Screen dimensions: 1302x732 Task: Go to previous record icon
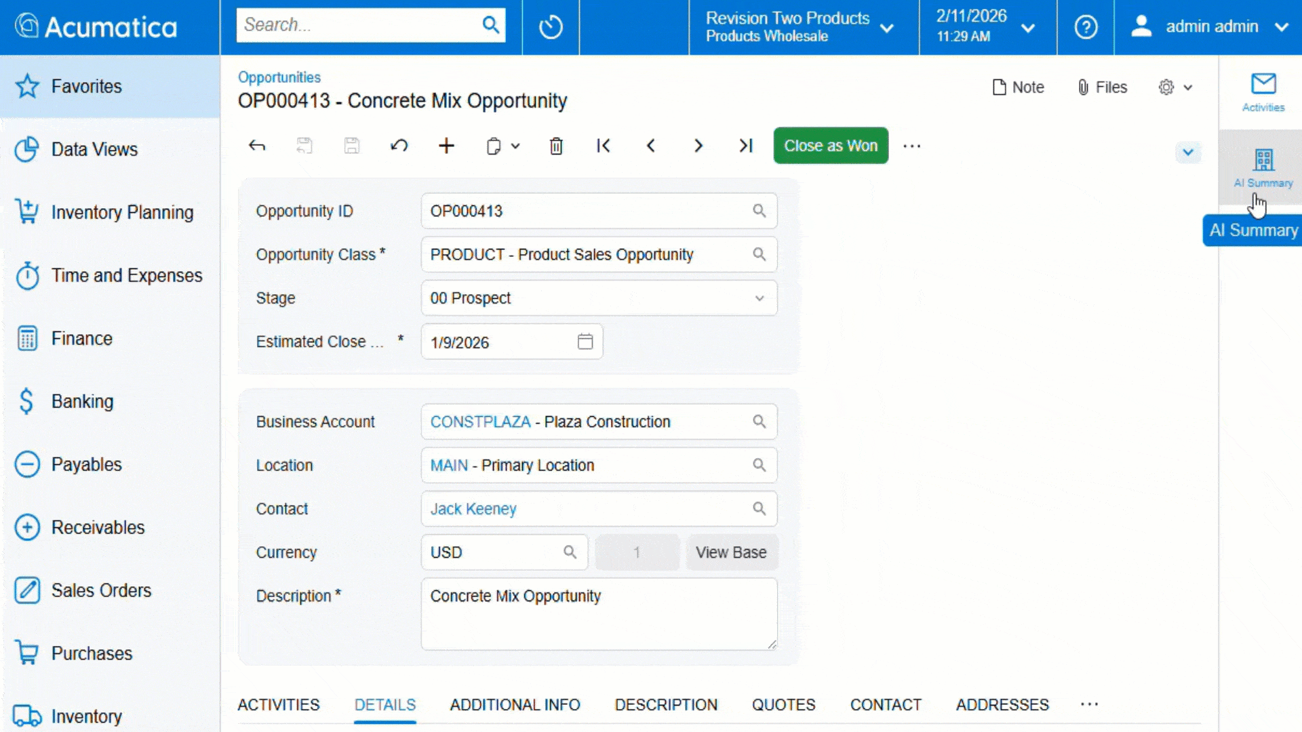(x=651, y=146)
